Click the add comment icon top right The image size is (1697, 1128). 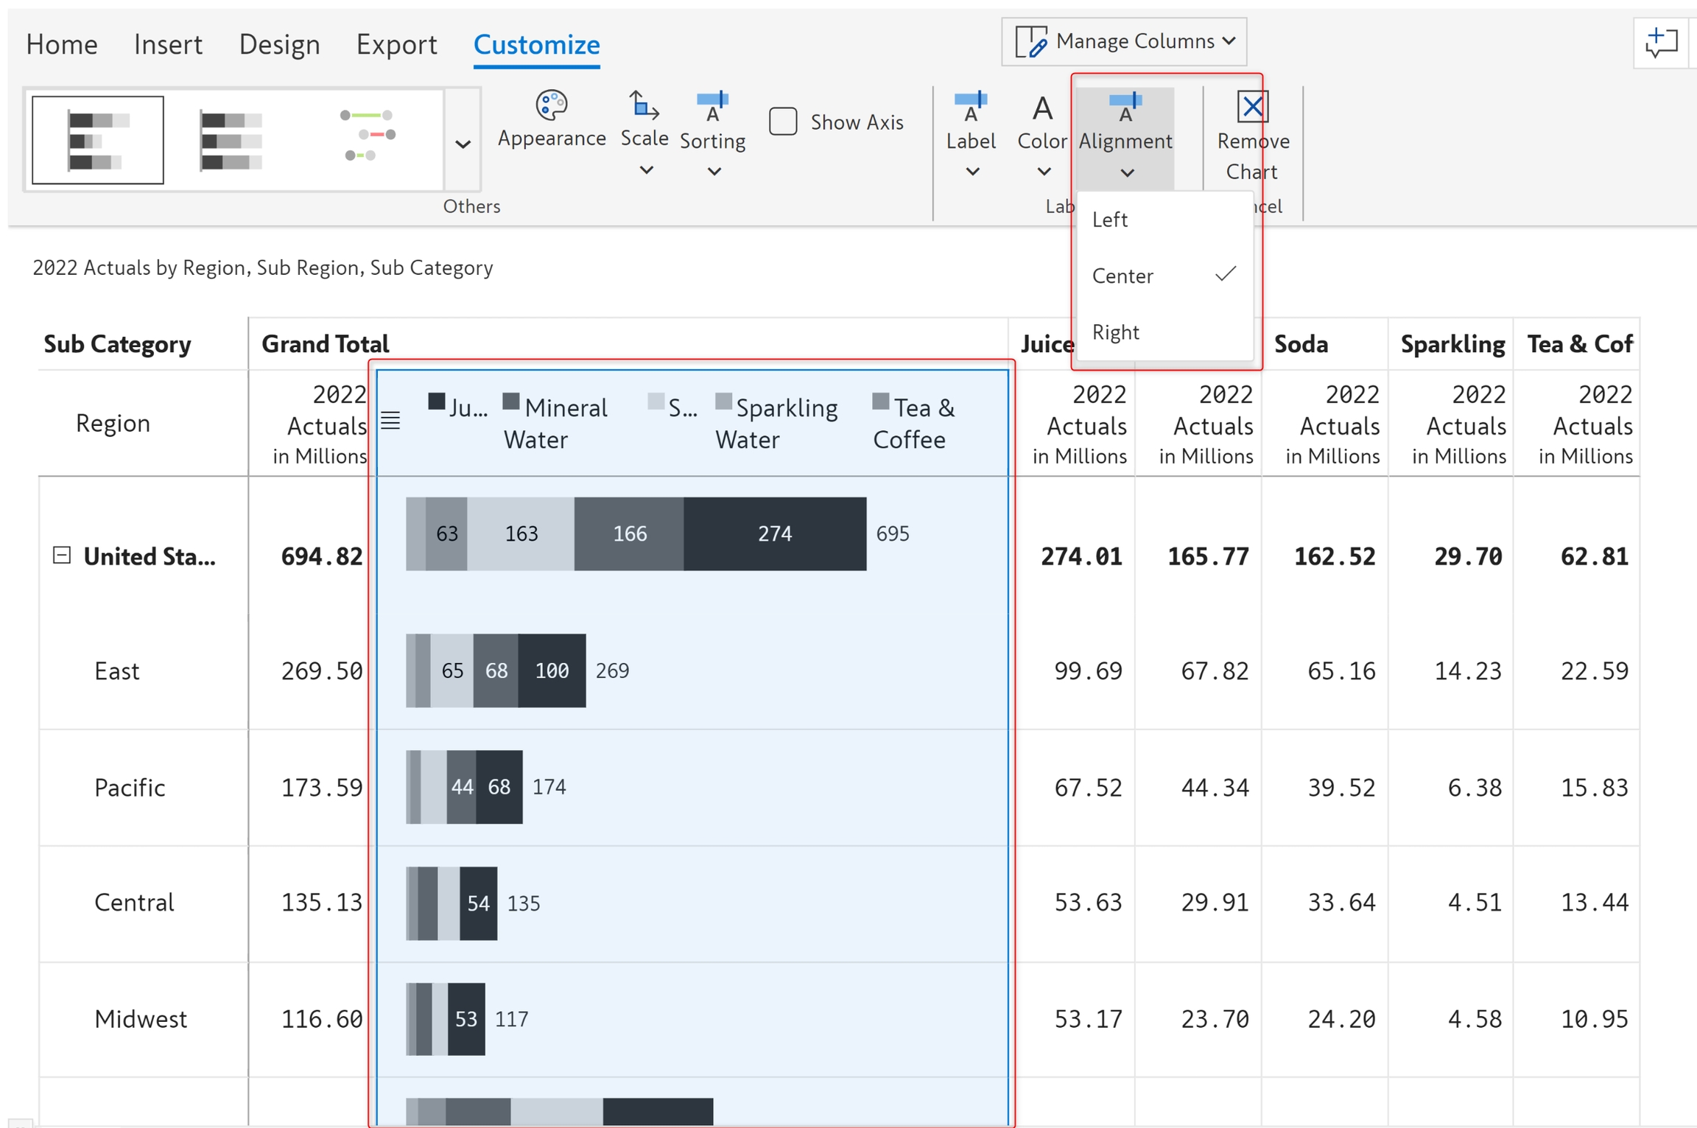(x=1661, y=43)
